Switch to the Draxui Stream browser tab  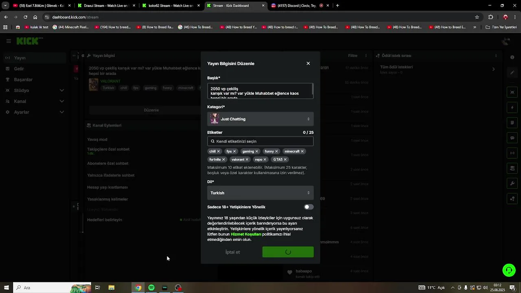(105, 6)
